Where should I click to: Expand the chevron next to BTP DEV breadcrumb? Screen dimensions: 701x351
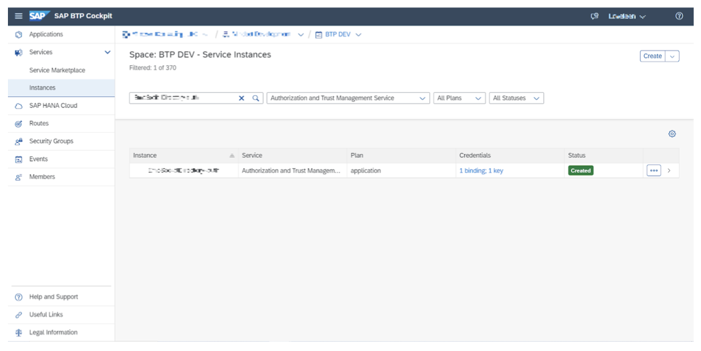click(x=358, y=35)
